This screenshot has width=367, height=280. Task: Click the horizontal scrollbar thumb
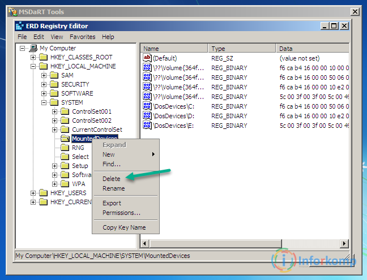pos(215,244)
